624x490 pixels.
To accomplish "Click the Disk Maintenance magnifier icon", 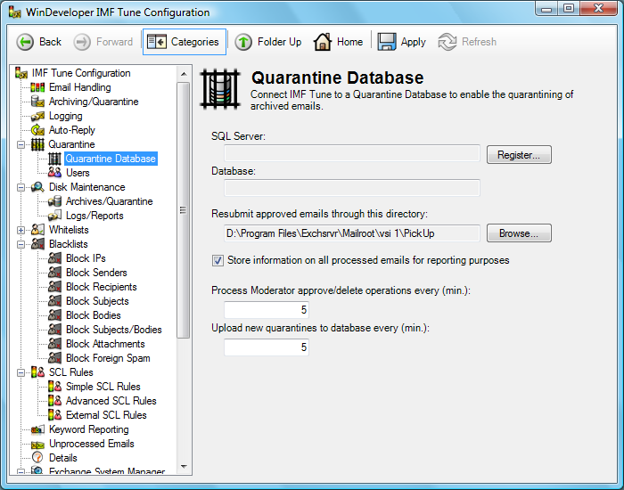I will point(37,187).
